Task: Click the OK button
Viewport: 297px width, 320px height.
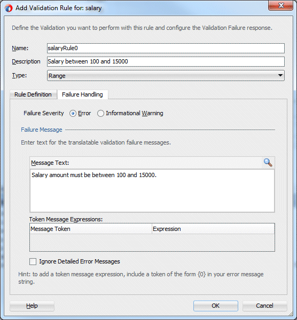Action: pyautogui.click(x=216, y=306)
